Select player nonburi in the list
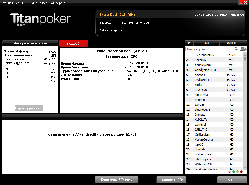This screenshot has height=185, width=249. (x=214, y=100)
